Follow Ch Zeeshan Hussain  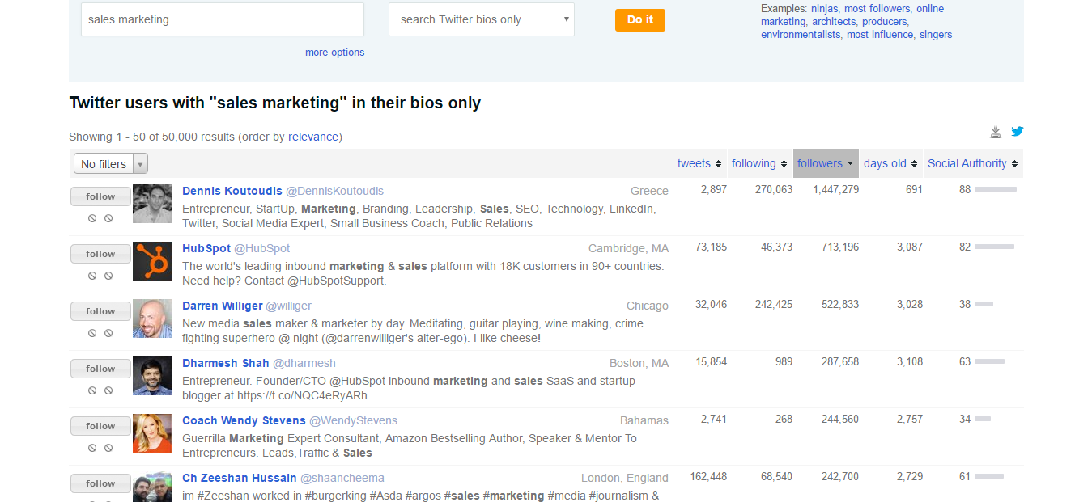(100, 483)
